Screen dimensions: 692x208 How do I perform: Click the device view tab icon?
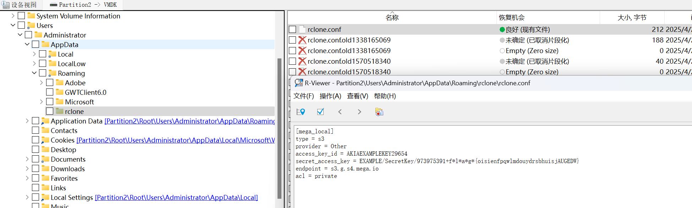pyautogui.click(x=6, y=4)
